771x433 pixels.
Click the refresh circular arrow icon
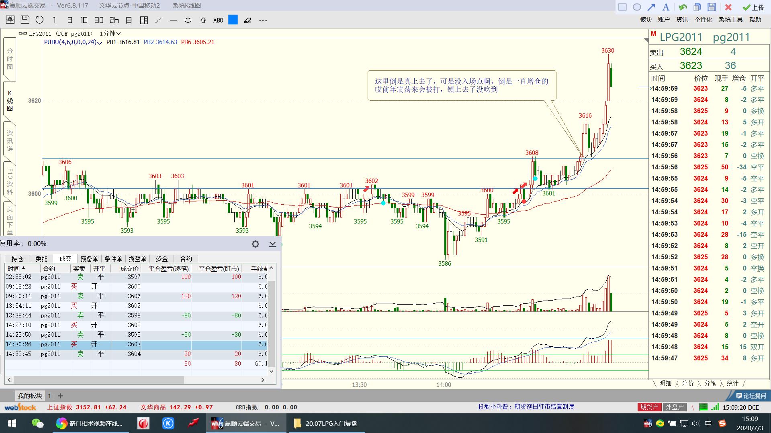tap(39, 20)
